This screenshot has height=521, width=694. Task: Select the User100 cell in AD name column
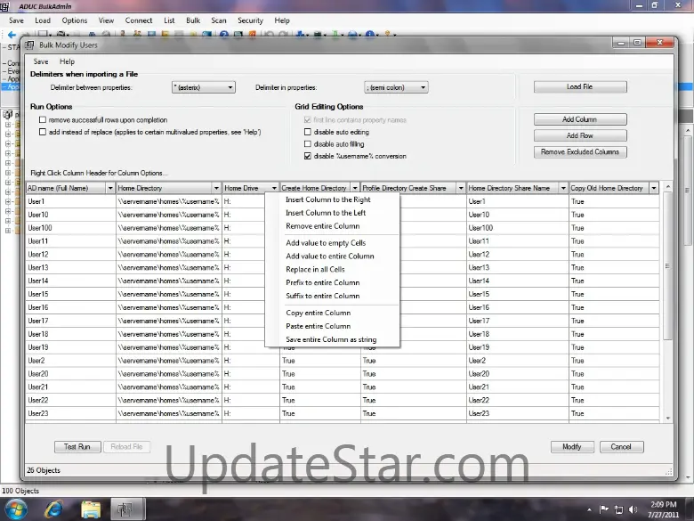71,228
